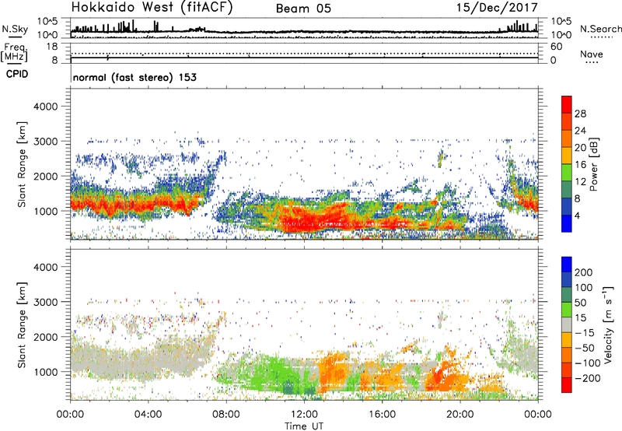Click the 'Nave' legend label

click(x=592, y=54)
